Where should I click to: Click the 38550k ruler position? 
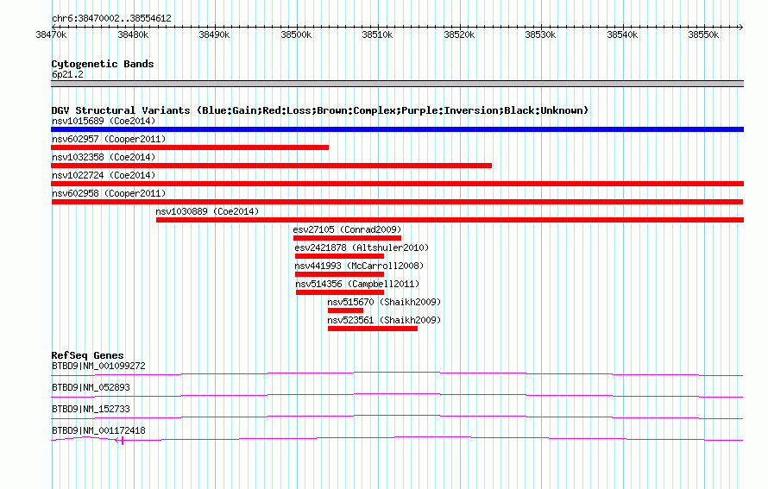pos(703,34)
